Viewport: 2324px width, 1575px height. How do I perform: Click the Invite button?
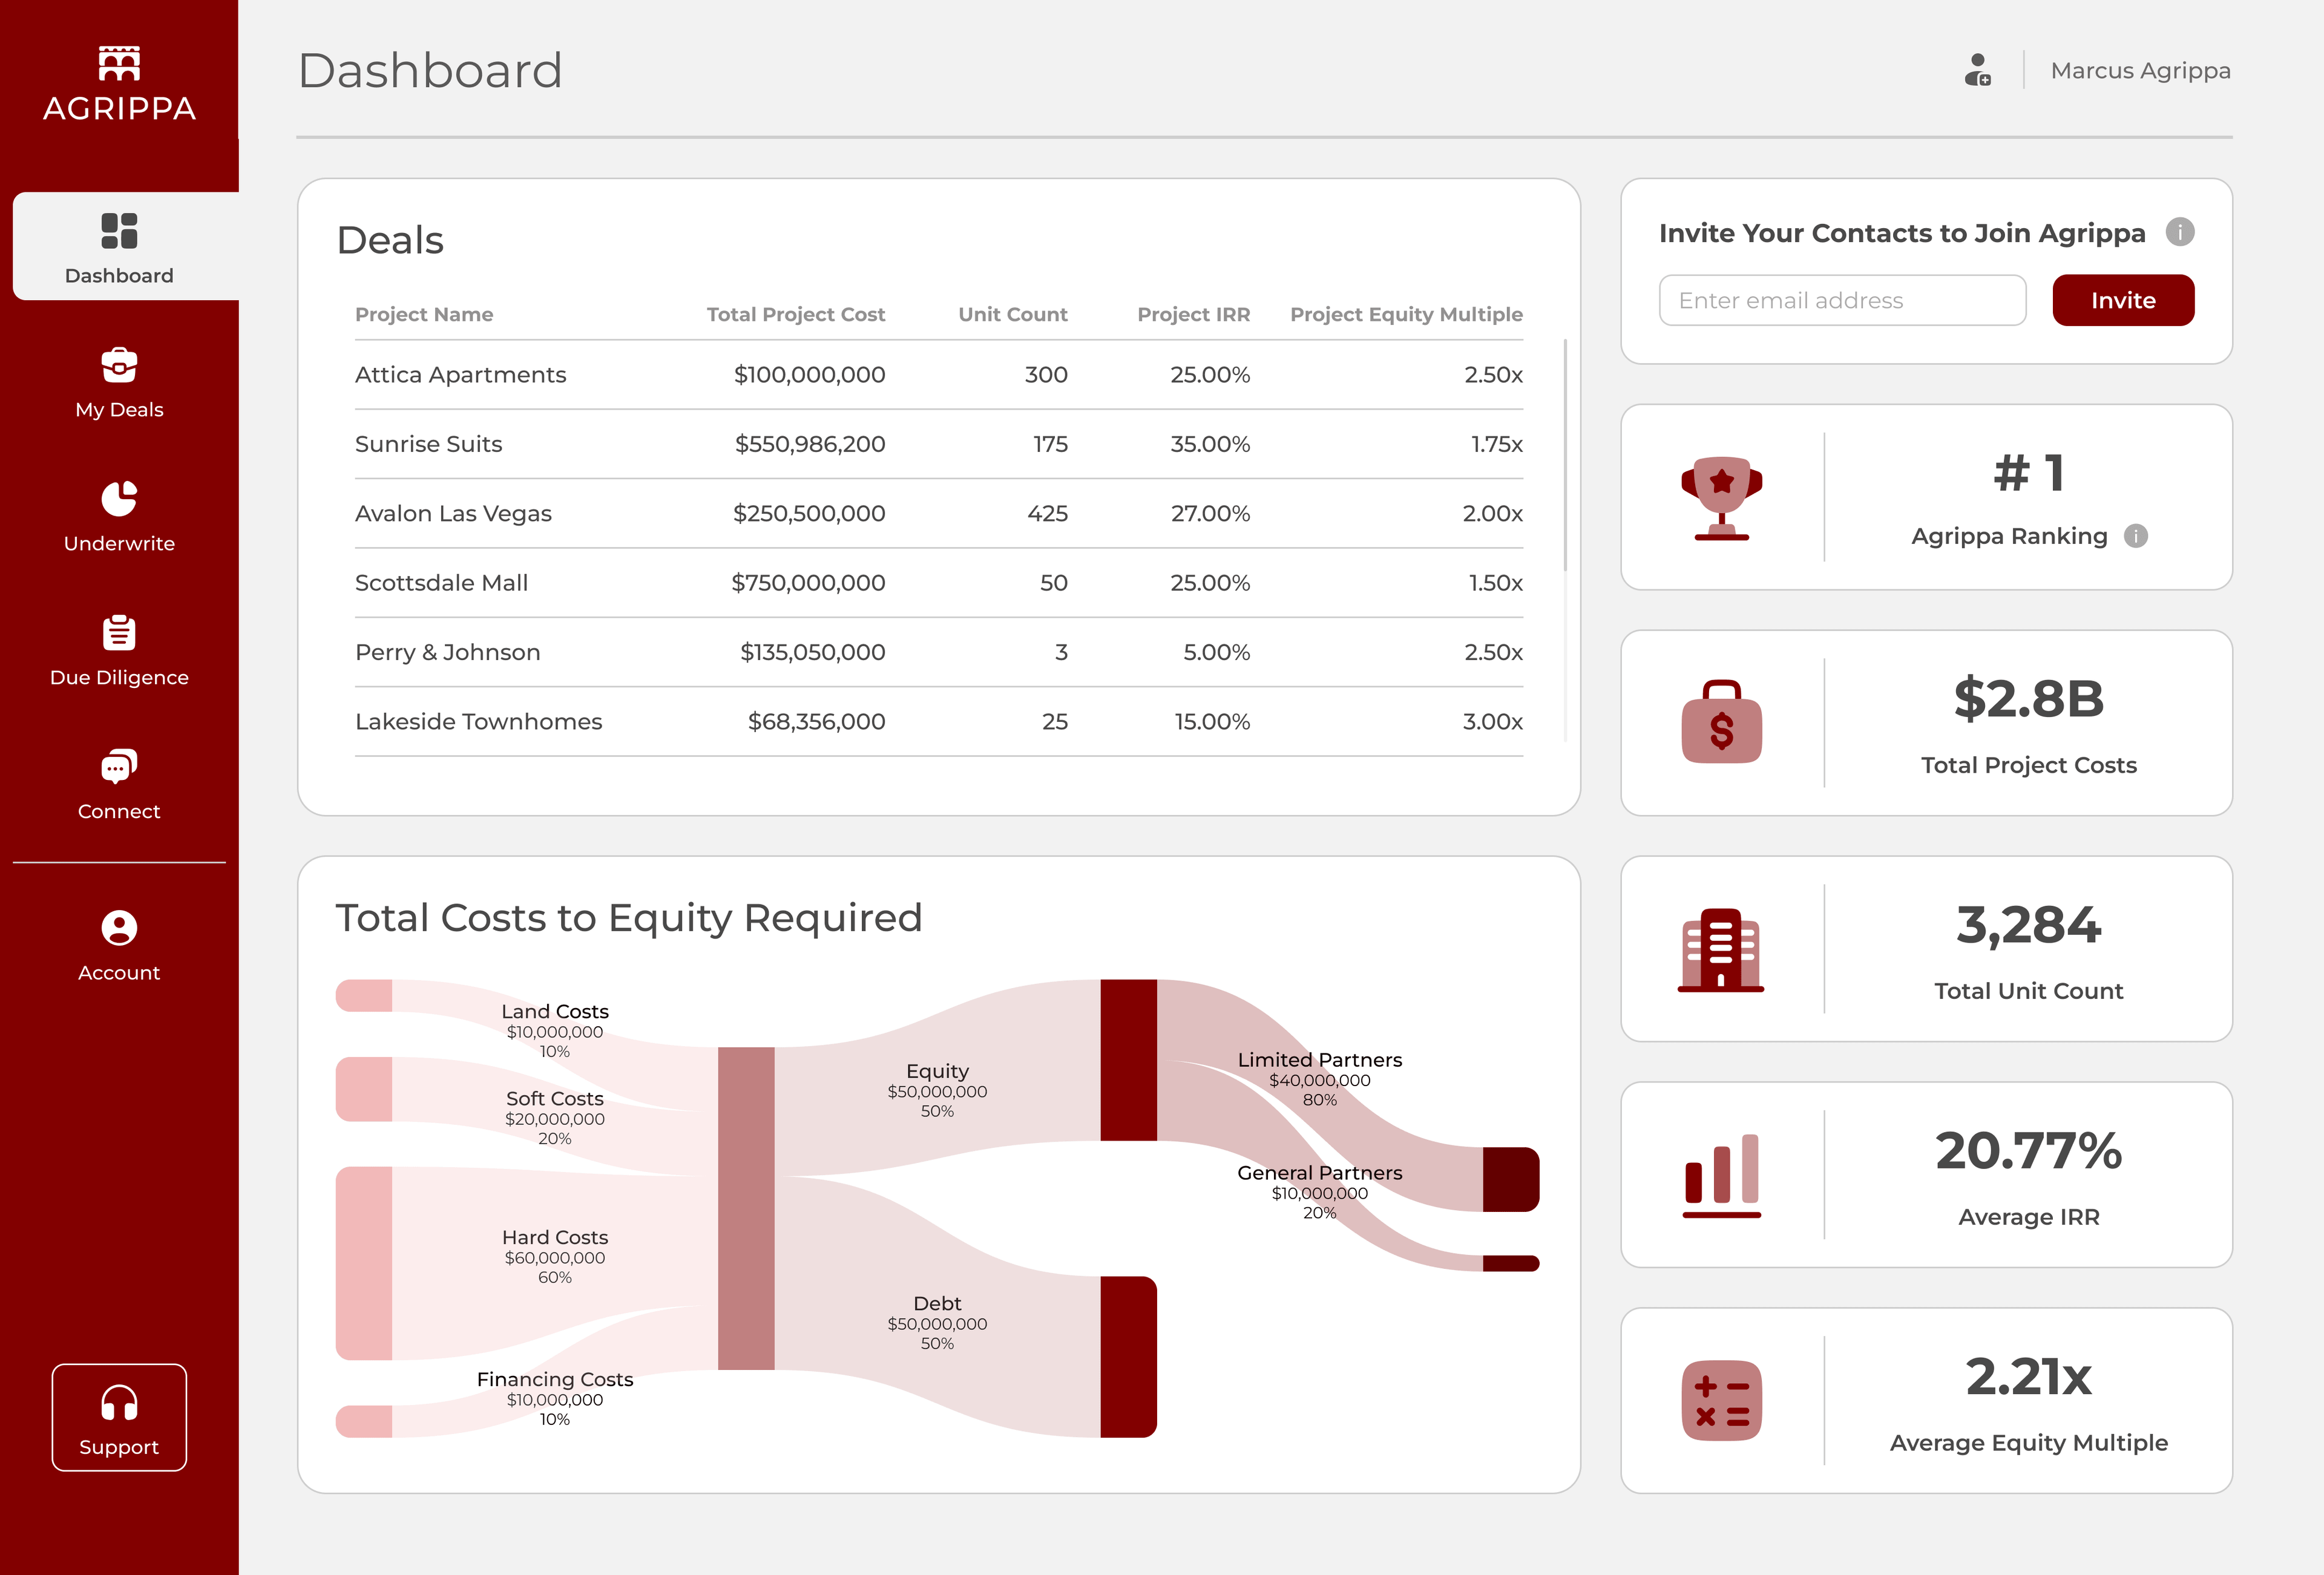(2123, 300)
